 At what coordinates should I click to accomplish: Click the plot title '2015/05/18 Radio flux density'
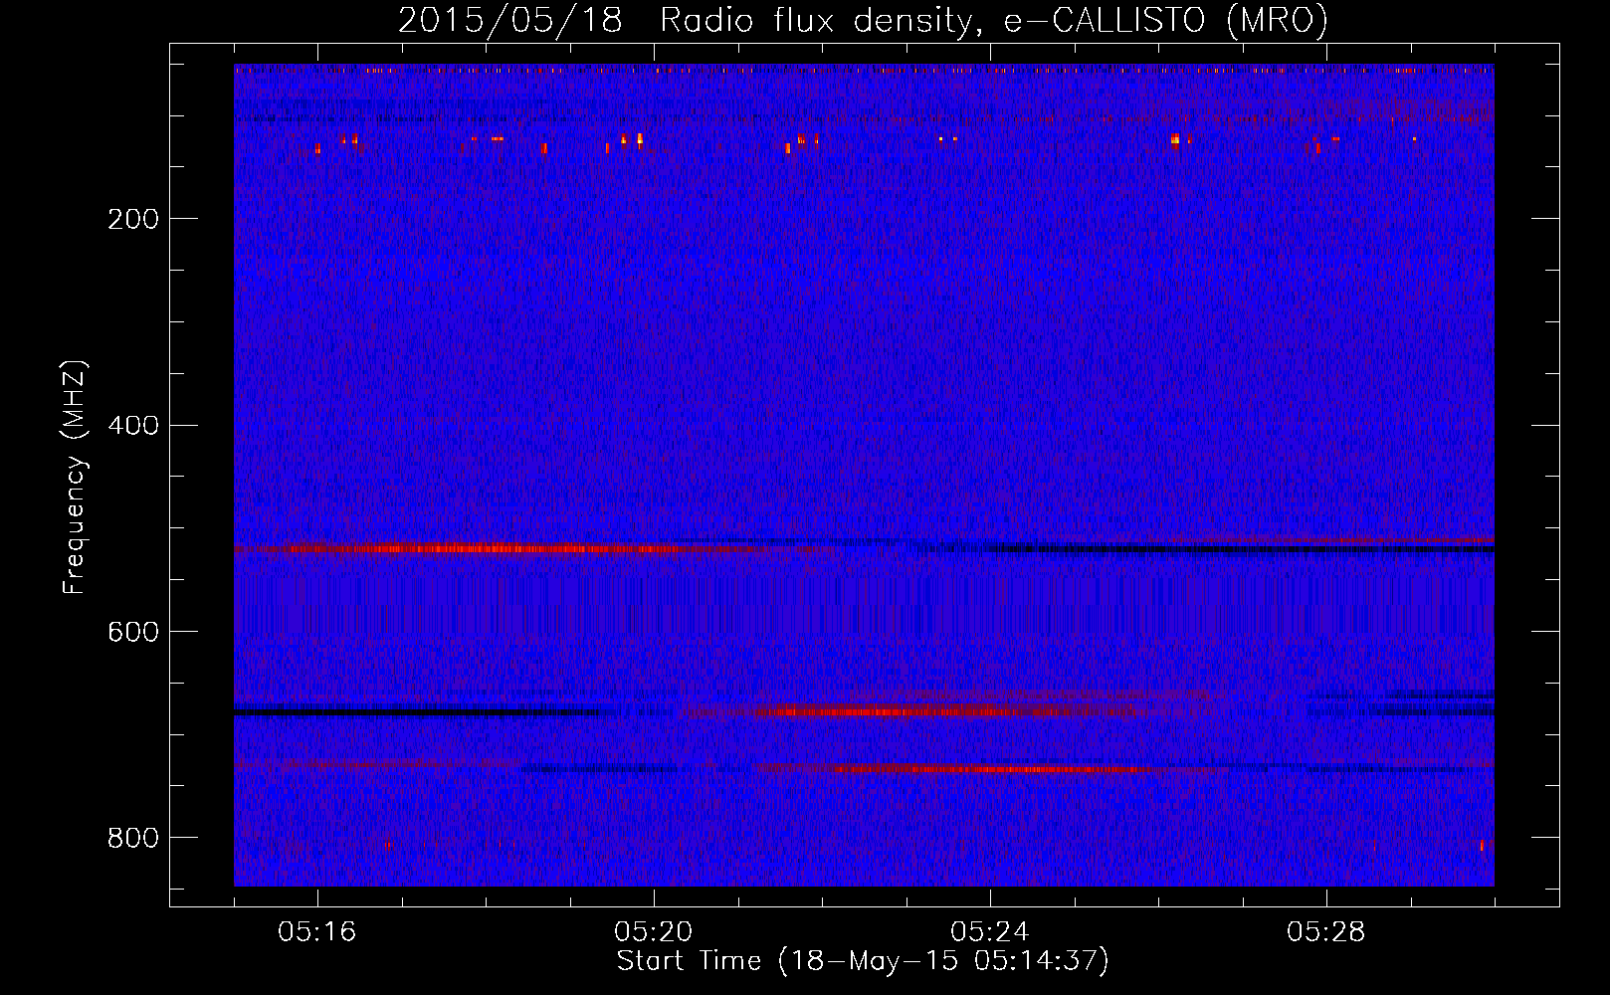tap(685, 20)
